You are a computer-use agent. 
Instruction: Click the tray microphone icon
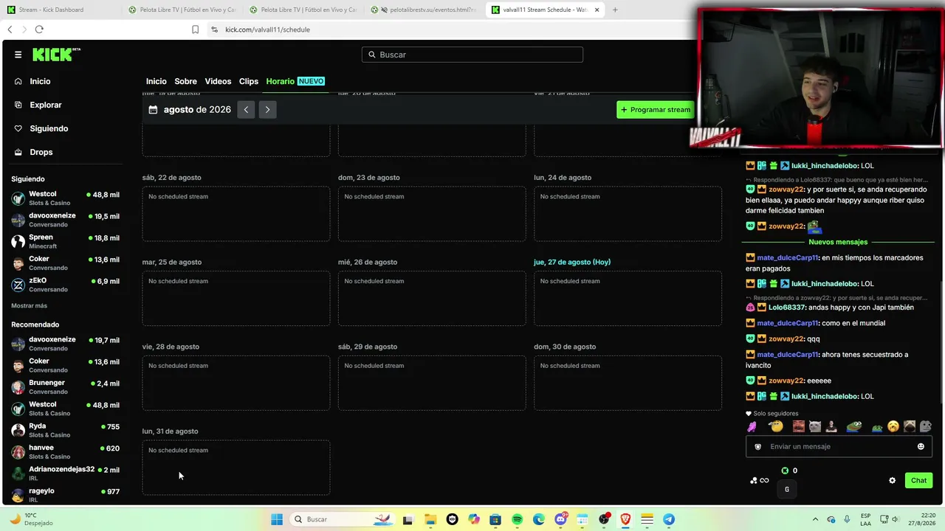coord(847,519)
